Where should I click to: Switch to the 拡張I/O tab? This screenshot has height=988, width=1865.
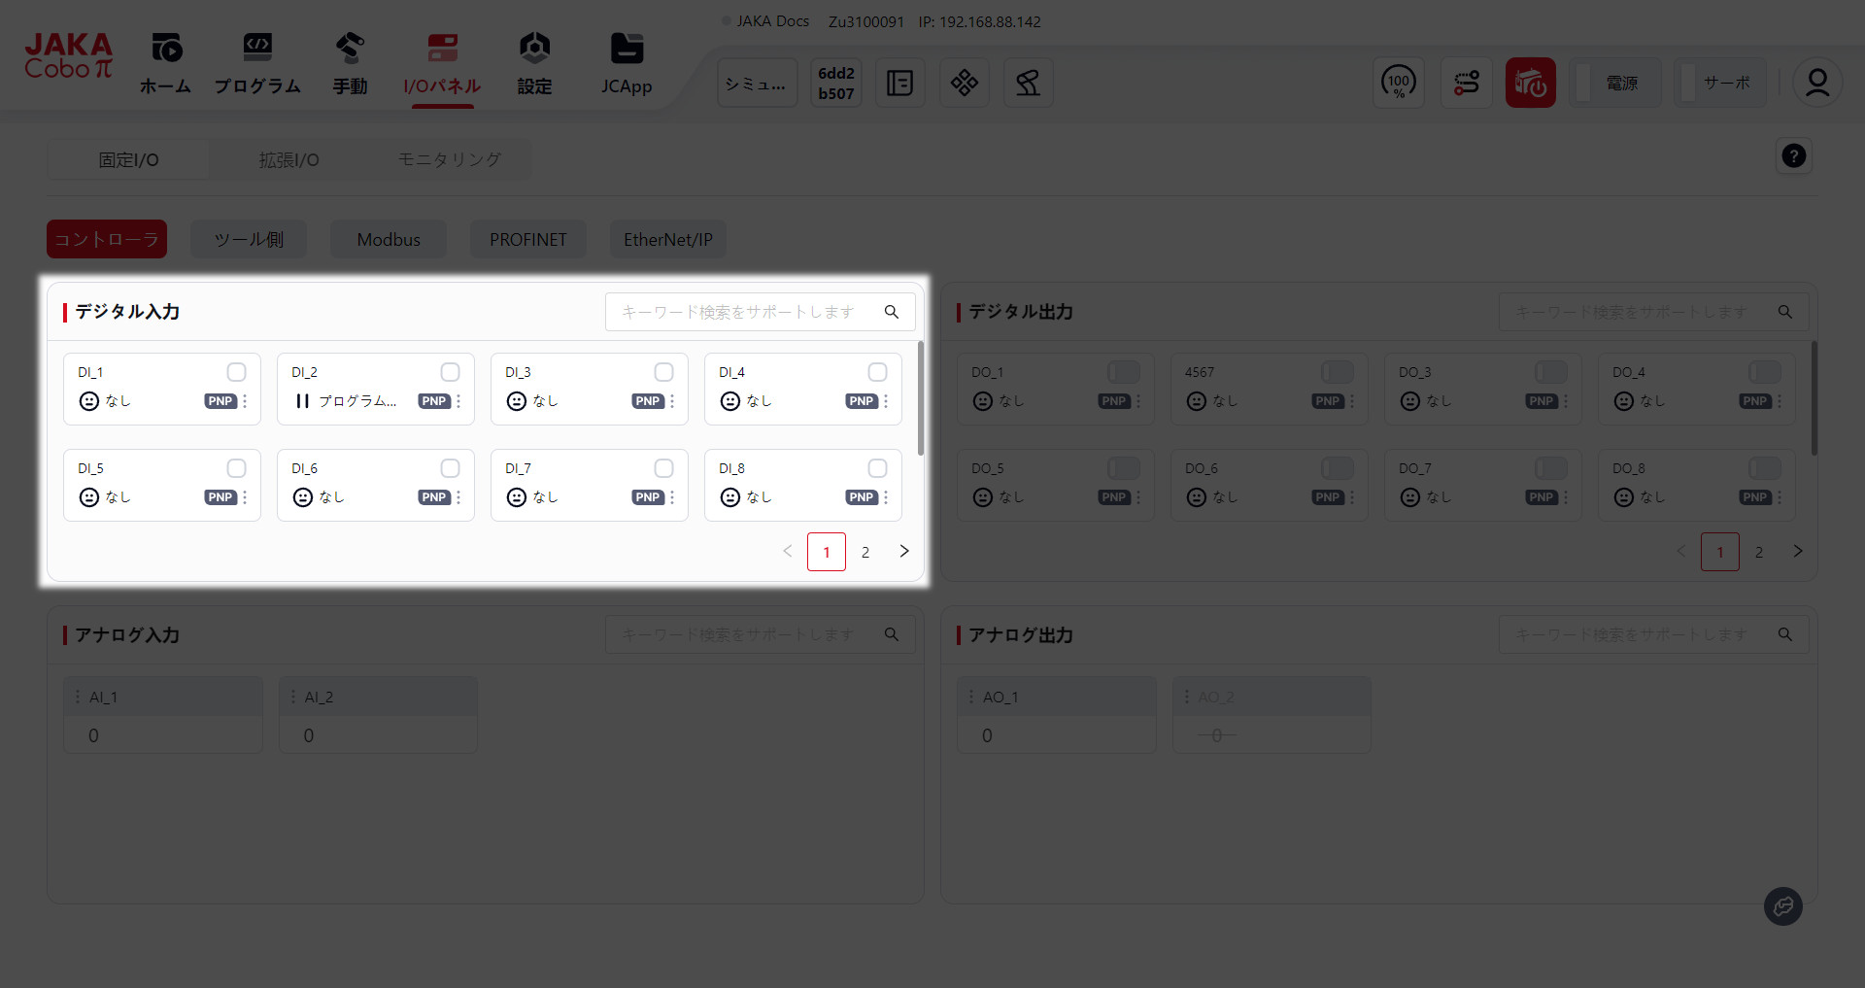288,160
